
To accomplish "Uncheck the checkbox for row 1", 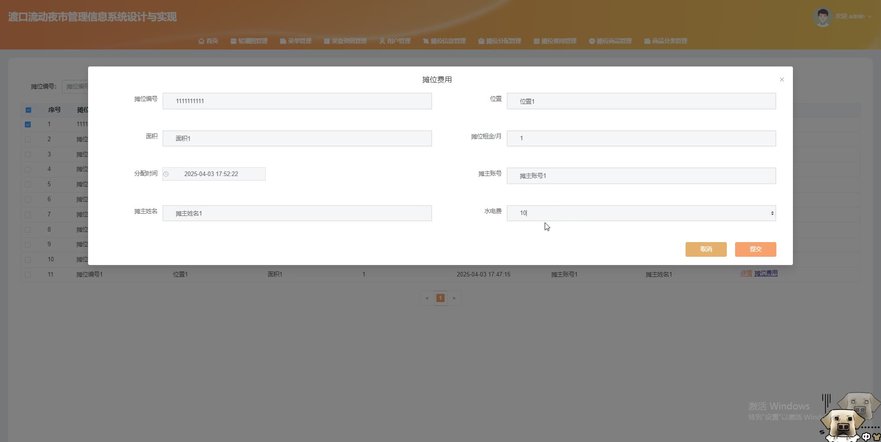I will coord(28,124).
